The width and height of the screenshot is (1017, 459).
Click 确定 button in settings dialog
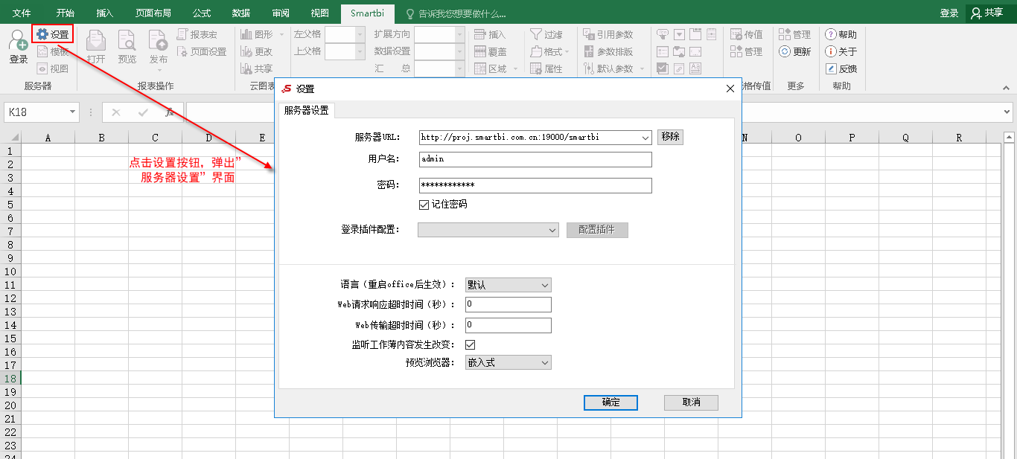[610, 402]
